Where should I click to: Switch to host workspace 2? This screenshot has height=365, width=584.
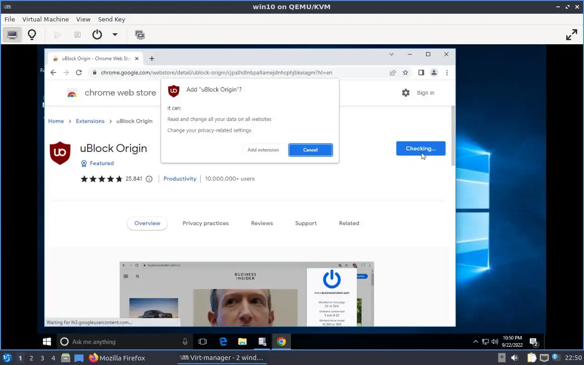coord(31,358)
